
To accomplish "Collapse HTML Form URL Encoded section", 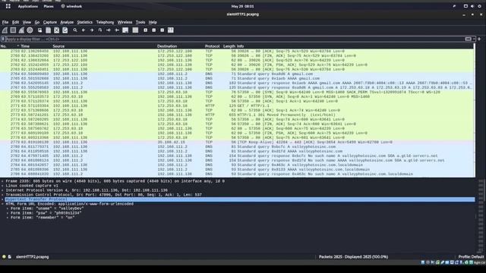I will tap(2, 204).
